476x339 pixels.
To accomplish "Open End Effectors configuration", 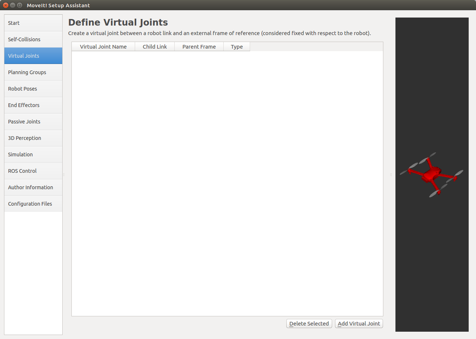I will coord(33,105).
